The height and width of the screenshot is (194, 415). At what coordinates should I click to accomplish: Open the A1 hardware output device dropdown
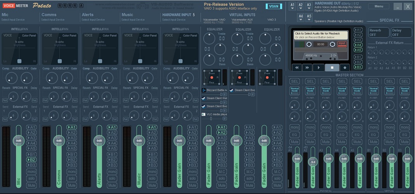pyautogui.click(x=292, y=6)
